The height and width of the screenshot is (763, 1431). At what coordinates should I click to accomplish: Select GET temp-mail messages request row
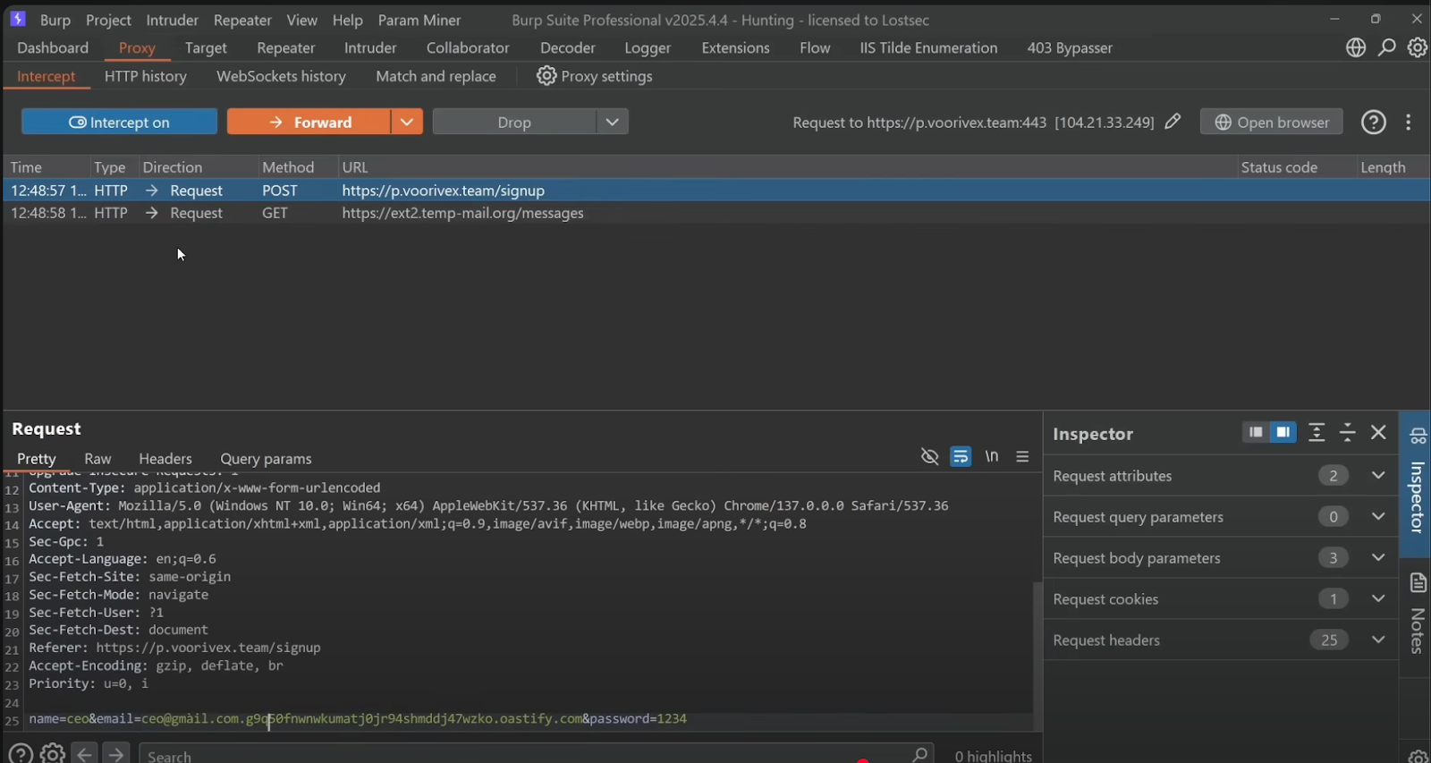tap(715, 213)
